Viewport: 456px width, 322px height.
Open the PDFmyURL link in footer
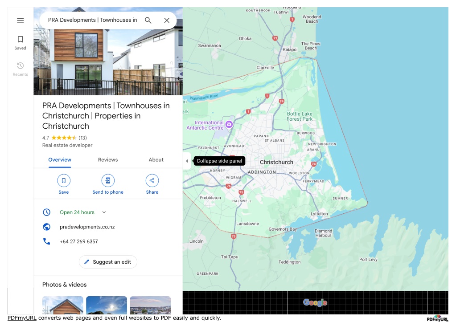point(22,318)
